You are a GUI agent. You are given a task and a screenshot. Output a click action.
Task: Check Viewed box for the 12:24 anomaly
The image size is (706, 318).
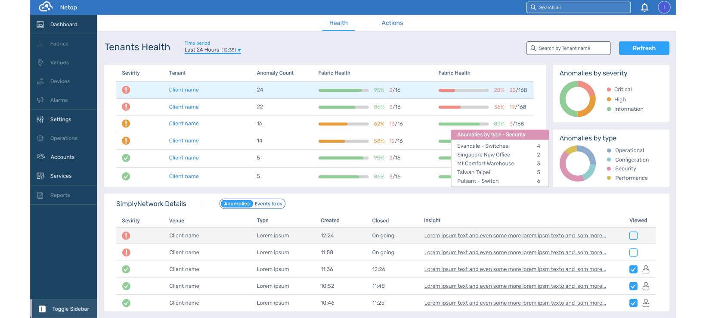(x=633, y=236)
